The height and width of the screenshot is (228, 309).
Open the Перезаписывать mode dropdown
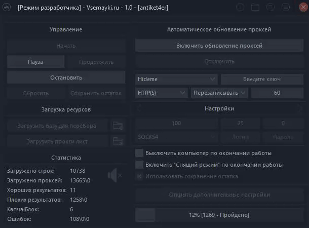click(x=219, y=93)
